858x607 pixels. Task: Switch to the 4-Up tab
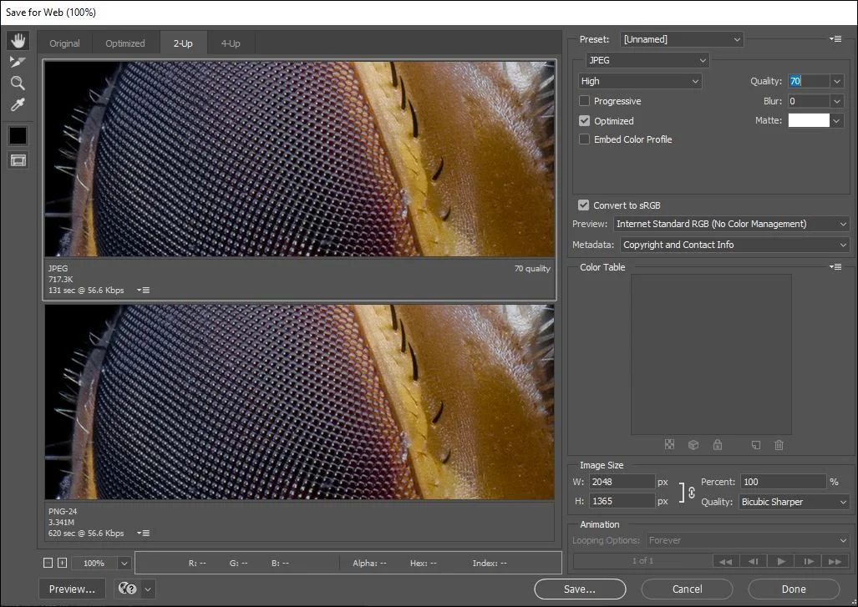pyautogui.click(x=231, y=43)
